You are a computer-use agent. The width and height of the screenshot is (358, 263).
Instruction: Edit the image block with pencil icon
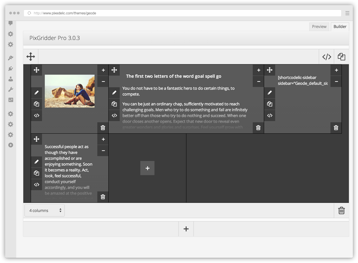(36, 93)
